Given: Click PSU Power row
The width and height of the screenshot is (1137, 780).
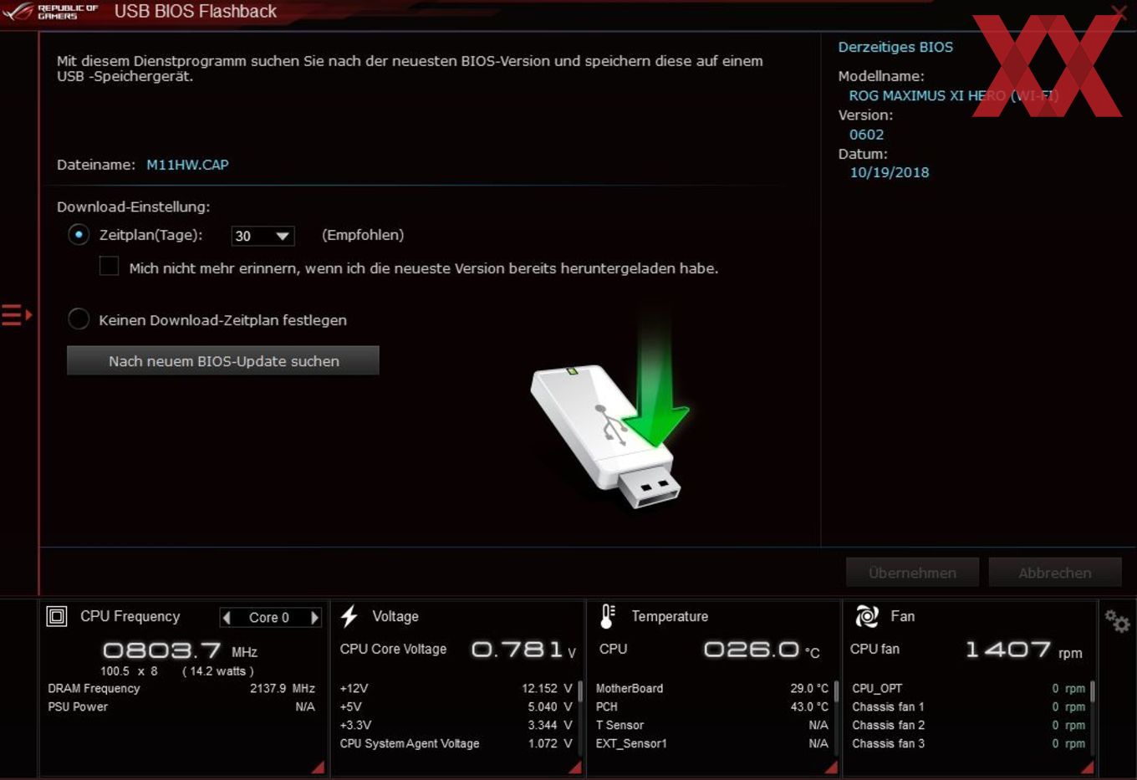Looking at the screenshot, I should tap(181, 706).
